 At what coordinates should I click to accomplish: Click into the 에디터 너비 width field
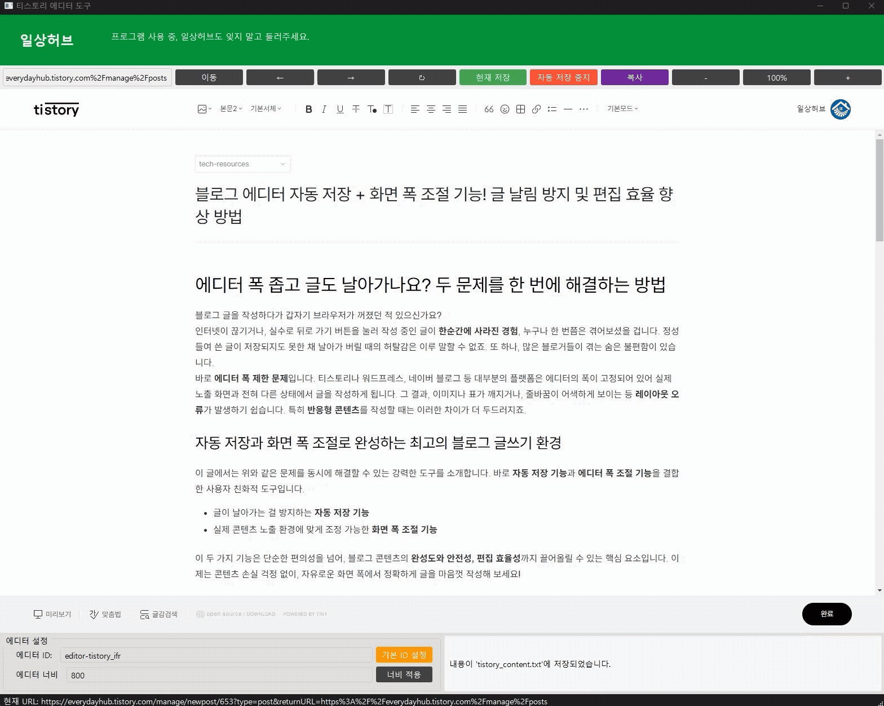pos(219,675)
